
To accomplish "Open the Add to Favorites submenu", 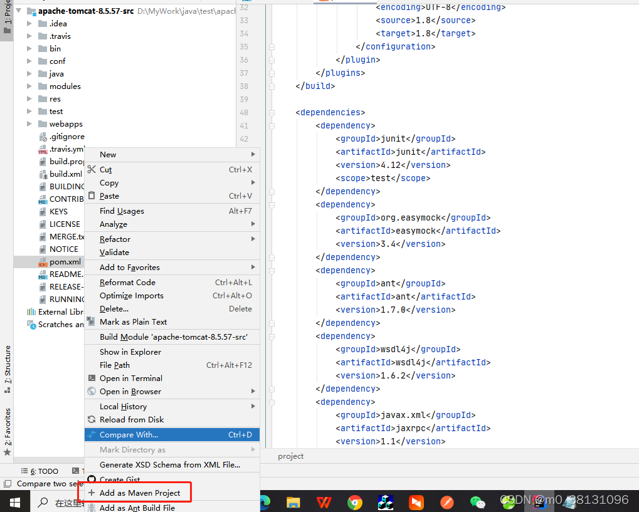I will pyautogui.click(x=172, y=267).
